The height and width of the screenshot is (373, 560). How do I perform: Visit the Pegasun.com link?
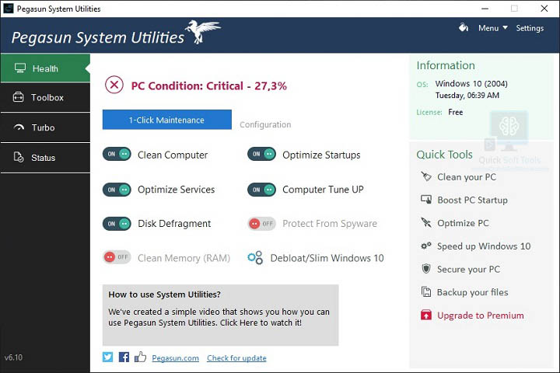coord(175,358)
